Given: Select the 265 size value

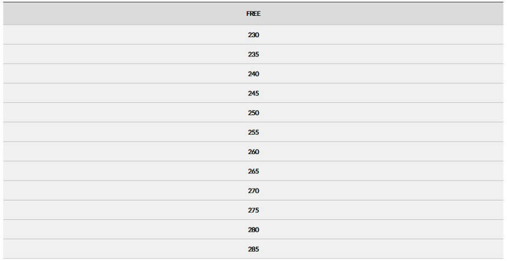Looking at the screenshot, I should tap(253, 171).
